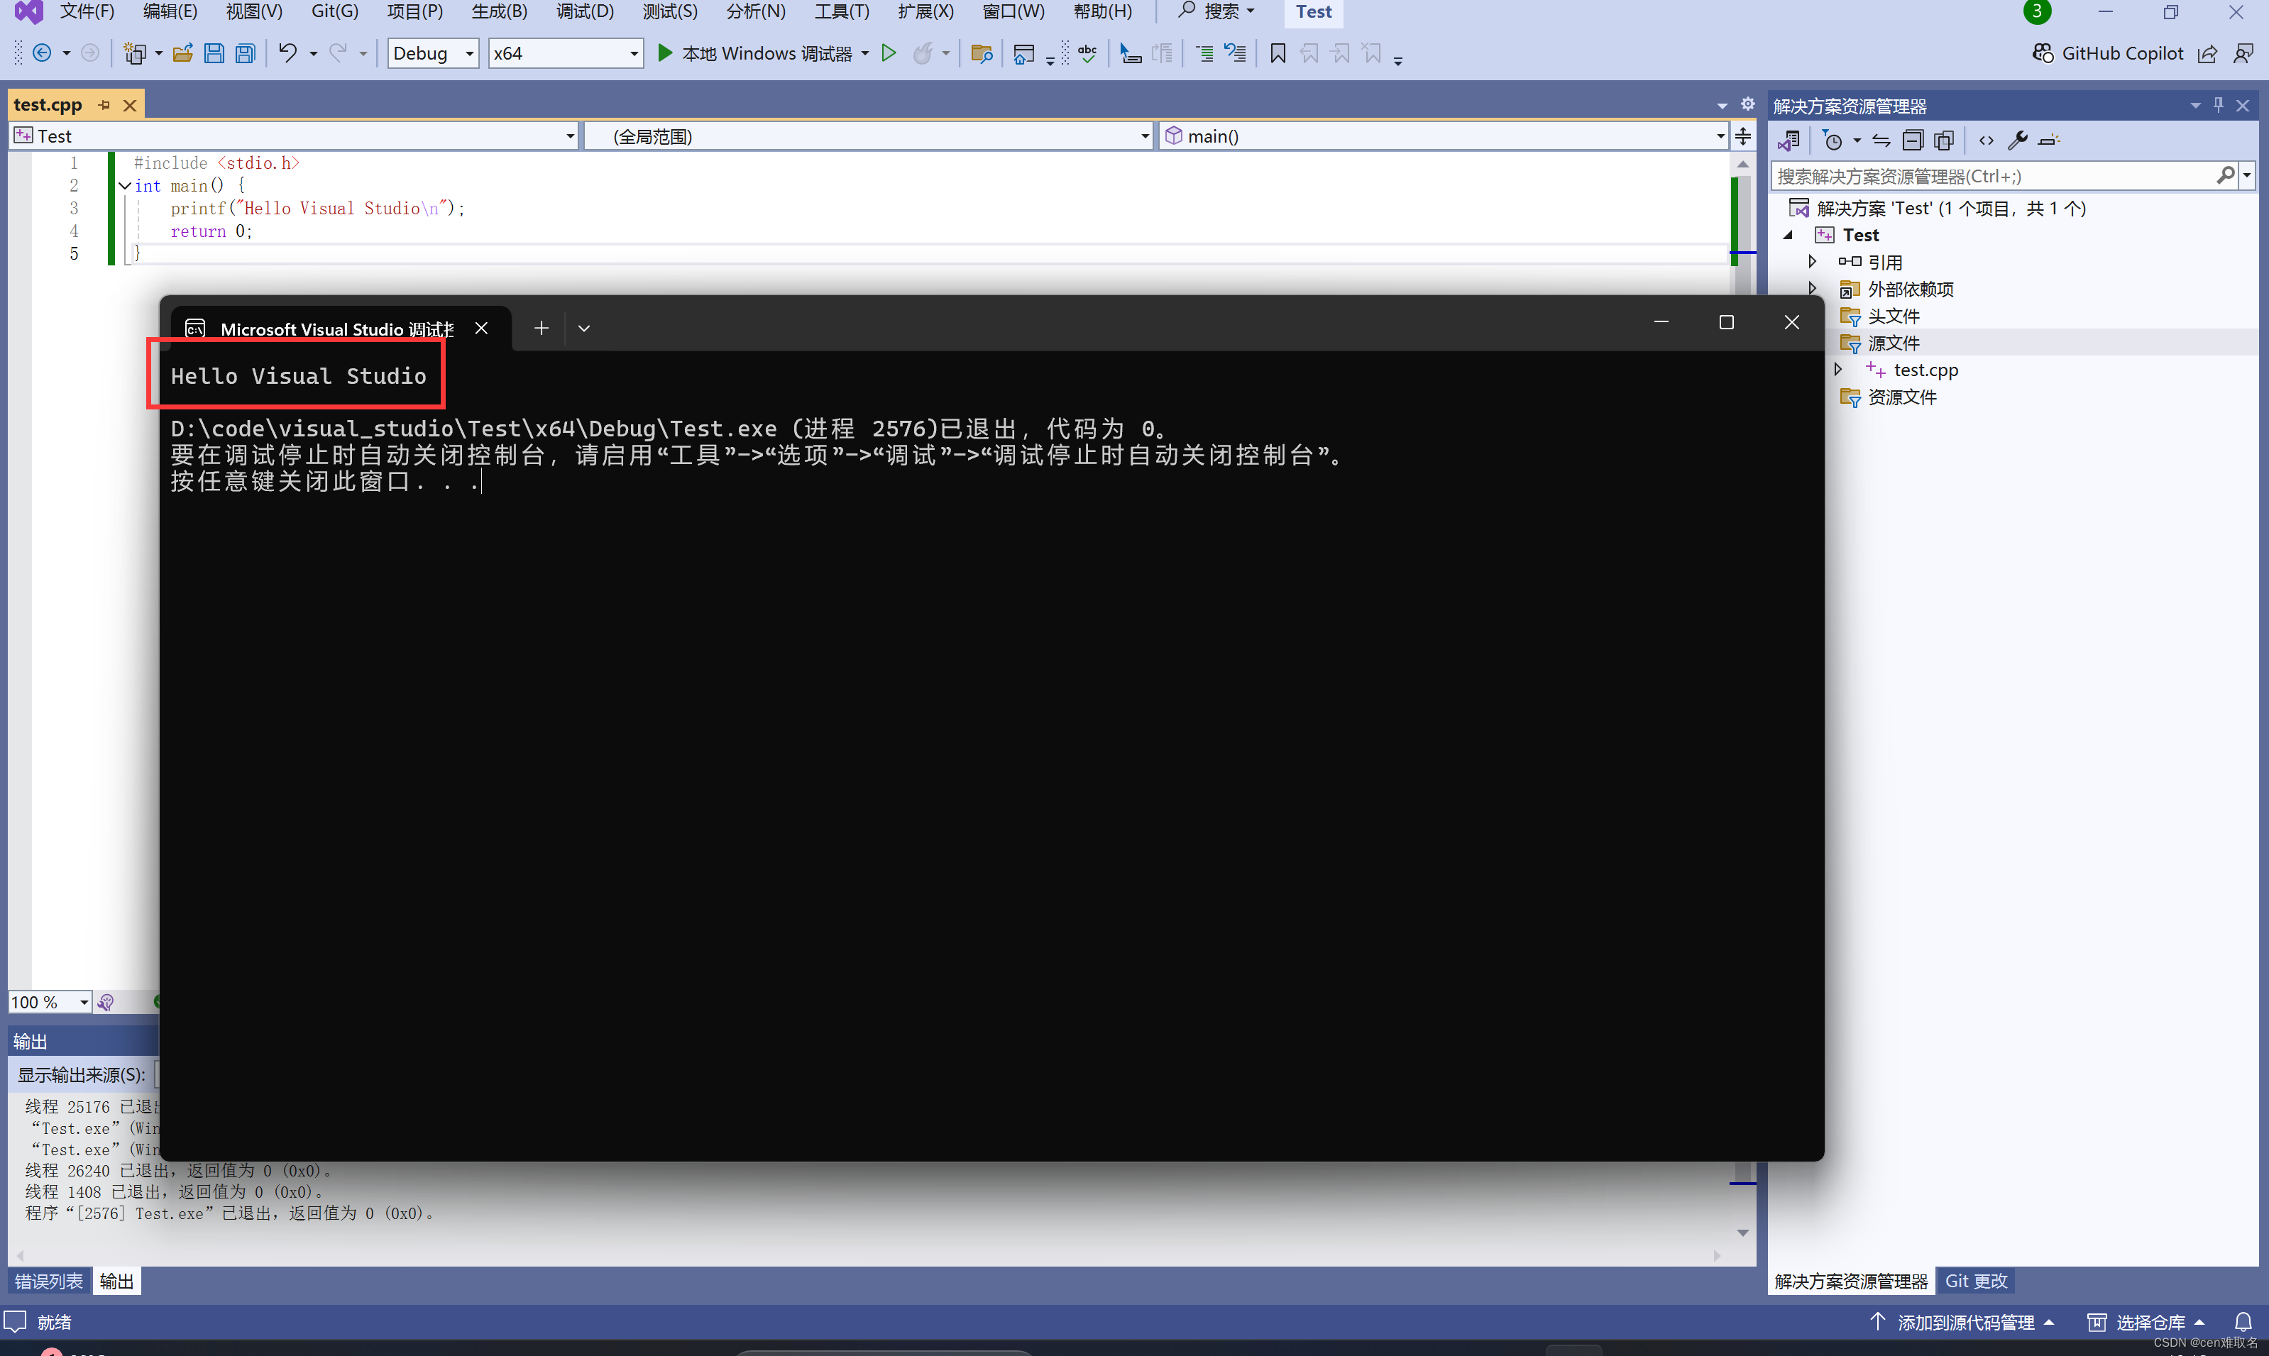The image size is (2269, 1356).
Task: Click the Undo icon in the toolbar
Action: [288, 52]
